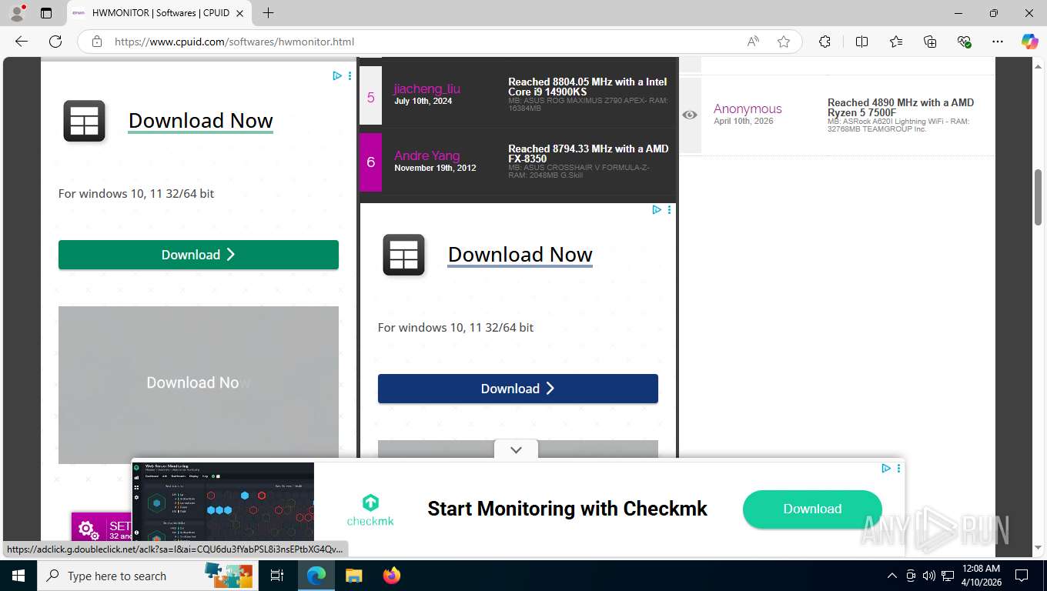Image resolution: width=1047 pixels, height=591 pixels.
Task: Click the checkmk logo in banner
Action: pyautogui.click(x=370, y=509)
